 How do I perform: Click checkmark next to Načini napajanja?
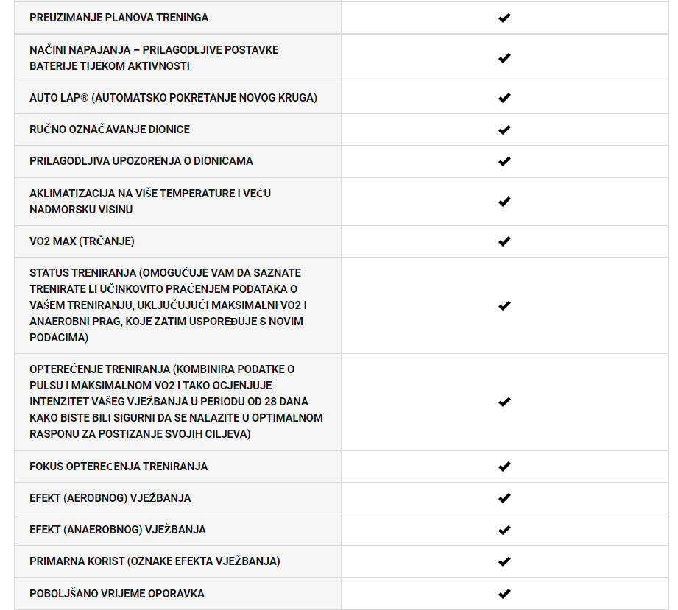[x=504, y=58]
